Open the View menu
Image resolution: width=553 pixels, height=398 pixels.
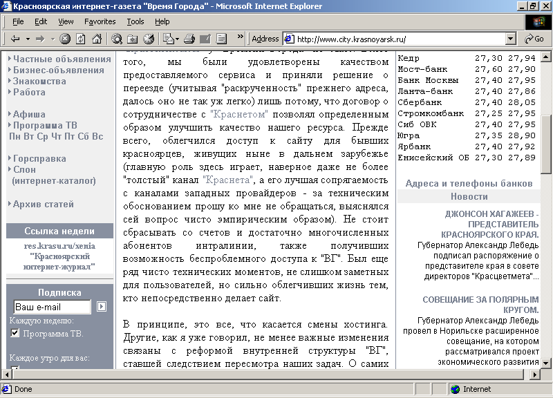click(66, 22)
